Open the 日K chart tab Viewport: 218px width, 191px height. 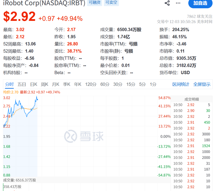pyautogui.click(x=34, y=84)
